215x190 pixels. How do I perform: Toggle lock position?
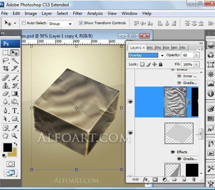coord(154,64)
